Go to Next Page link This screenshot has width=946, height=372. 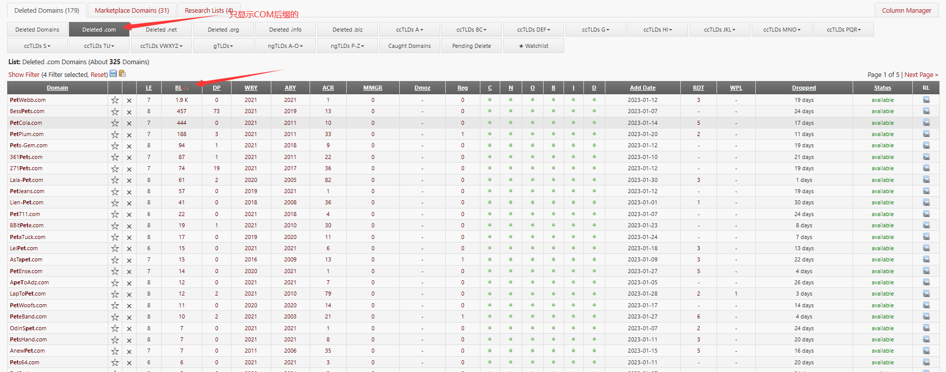coord(921,75)
